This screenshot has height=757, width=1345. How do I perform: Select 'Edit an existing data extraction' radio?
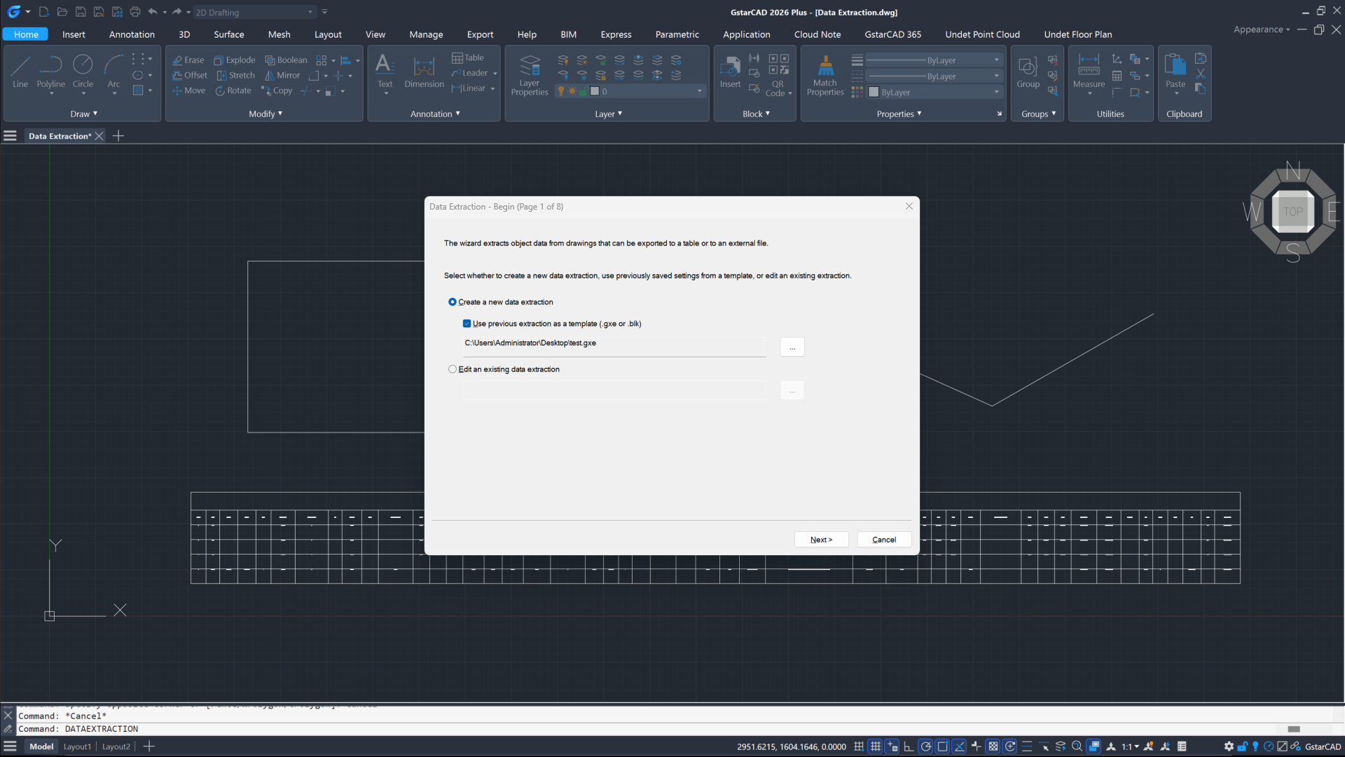tap(453, 369)
